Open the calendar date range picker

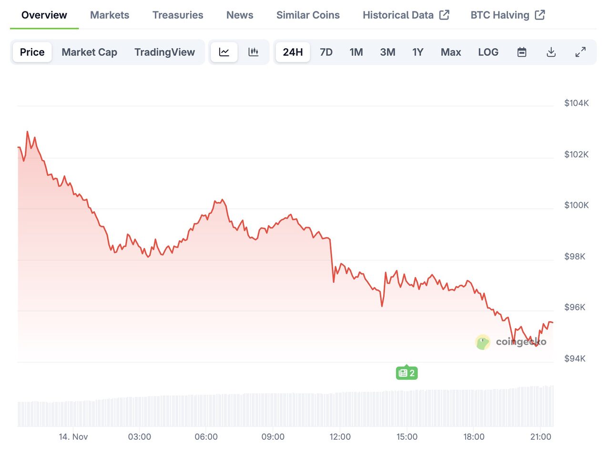click(521, 52)
